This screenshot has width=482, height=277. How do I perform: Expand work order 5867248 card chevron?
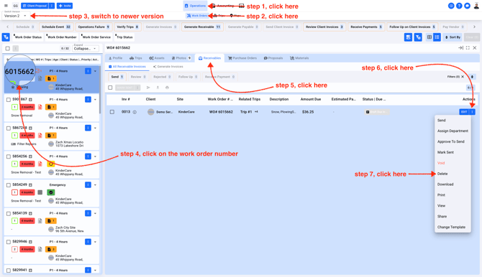pyautogui.click(x=95, y=128)
